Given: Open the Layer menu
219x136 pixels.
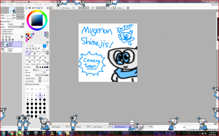Looking at the screenshot, I should tap(27, 4).
